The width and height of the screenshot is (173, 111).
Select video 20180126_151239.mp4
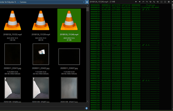coord(41,25)
